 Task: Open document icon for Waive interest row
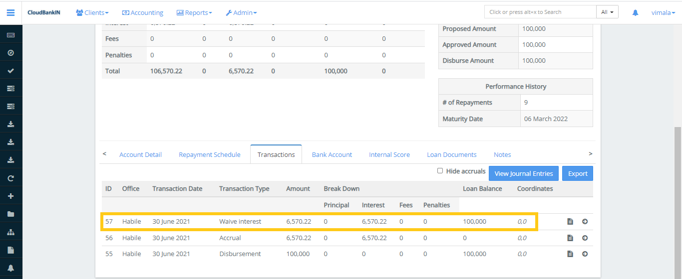pyautogui.click(x=570, y=222)
